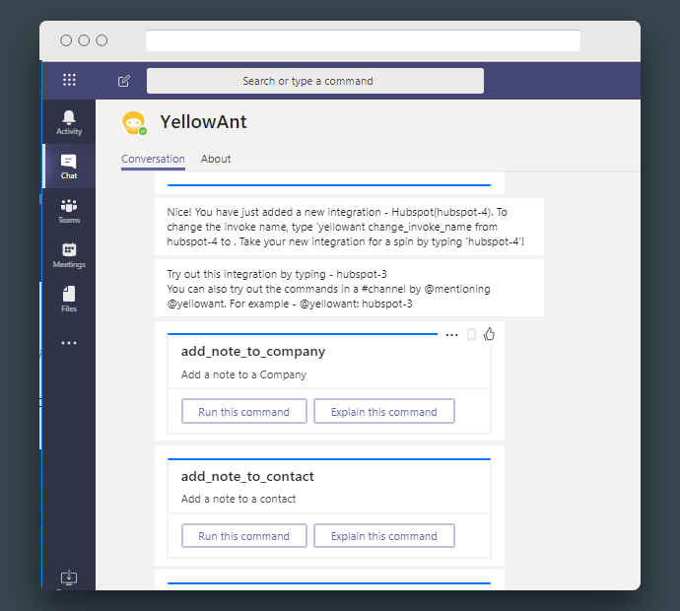The height and width of the screenshot is (611, 680).
Task: Go to Teams in the sidebar
Action: [69, 211]
